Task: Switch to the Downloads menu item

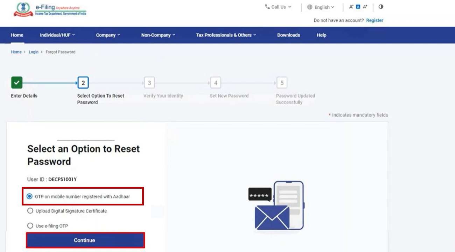Action: pos(288,35)
